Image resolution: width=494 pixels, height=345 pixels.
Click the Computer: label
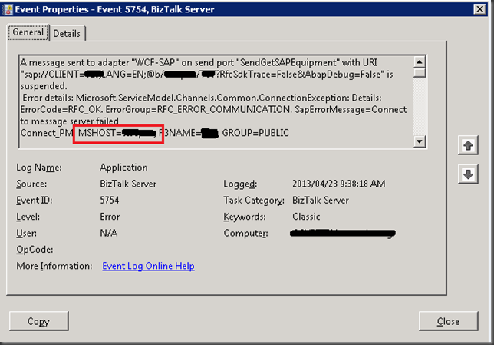coord(245,233)
